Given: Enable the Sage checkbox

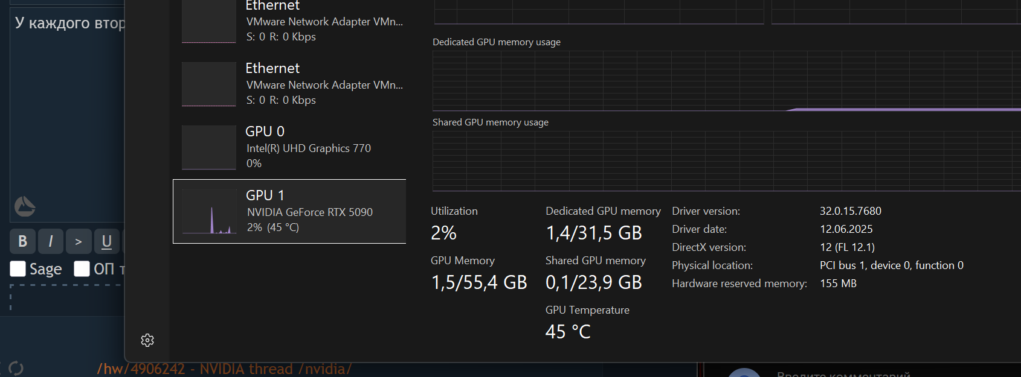Looking at the screenshot, I should point(18,269).
